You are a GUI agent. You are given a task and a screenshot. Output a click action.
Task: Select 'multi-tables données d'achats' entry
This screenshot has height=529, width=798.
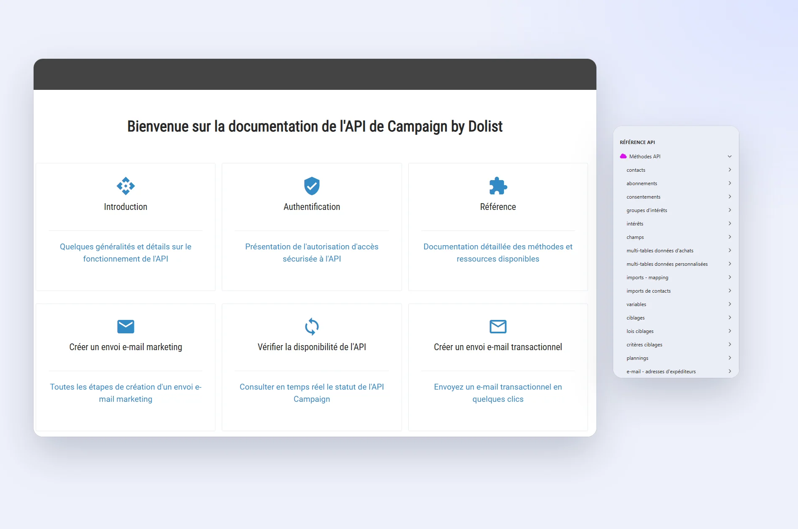pyautogui.click(x=660, y=251)
